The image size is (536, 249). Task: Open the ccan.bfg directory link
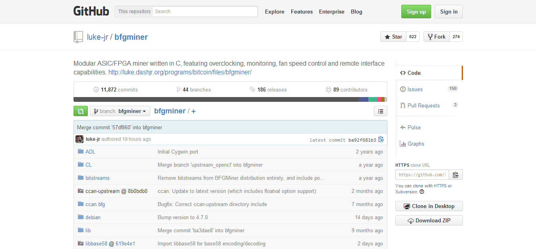point(95,204)
